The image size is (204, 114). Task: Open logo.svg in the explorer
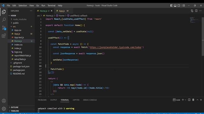pos(21,52)
